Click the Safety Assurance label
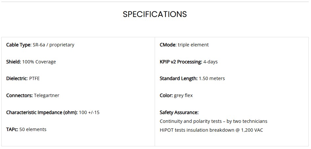The width and height of the screenshot is (311, 149). [x=179, y=112]
